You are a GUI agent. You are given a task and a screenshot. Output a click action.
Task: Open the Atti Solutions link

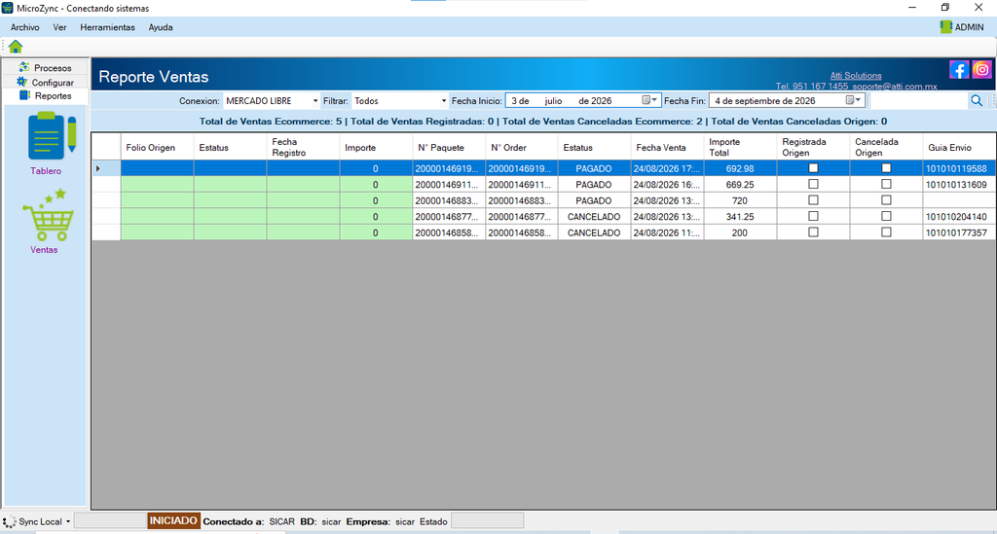pos(856,76)
